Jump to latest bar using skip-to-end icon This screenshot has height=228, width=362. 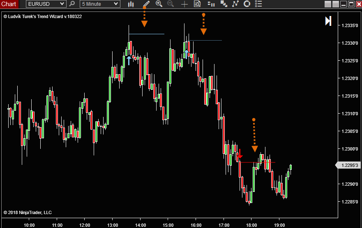328,21
